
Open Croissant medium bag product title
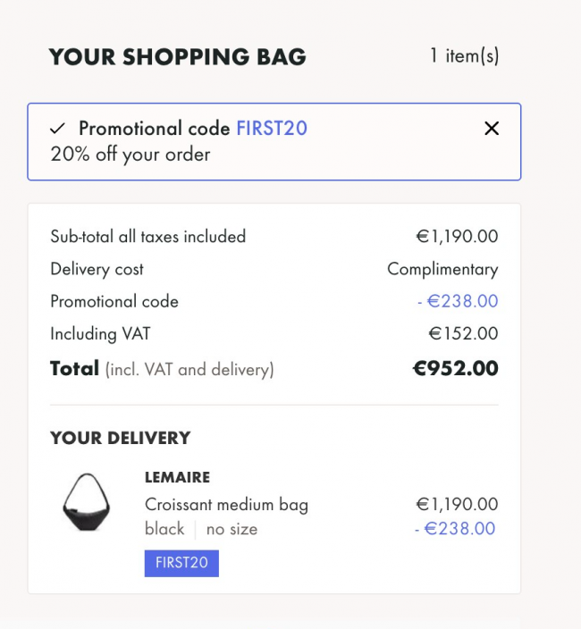226,505
